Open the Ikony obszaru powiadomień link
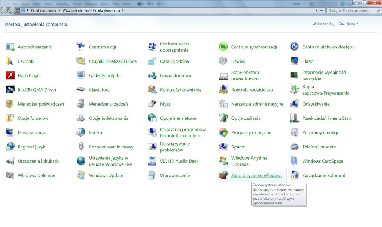 tap(245, 75)
